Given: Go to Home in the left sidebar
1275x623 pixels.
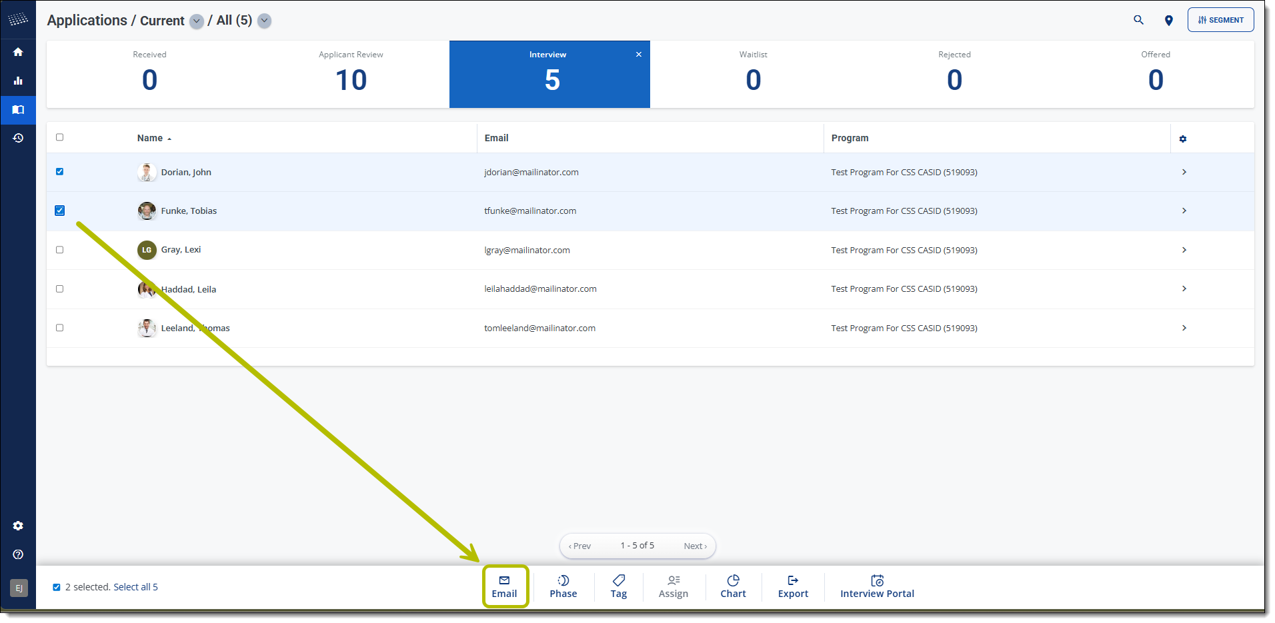Looking at the screenshot, I should pyautogui.click(x=18, y=52).
